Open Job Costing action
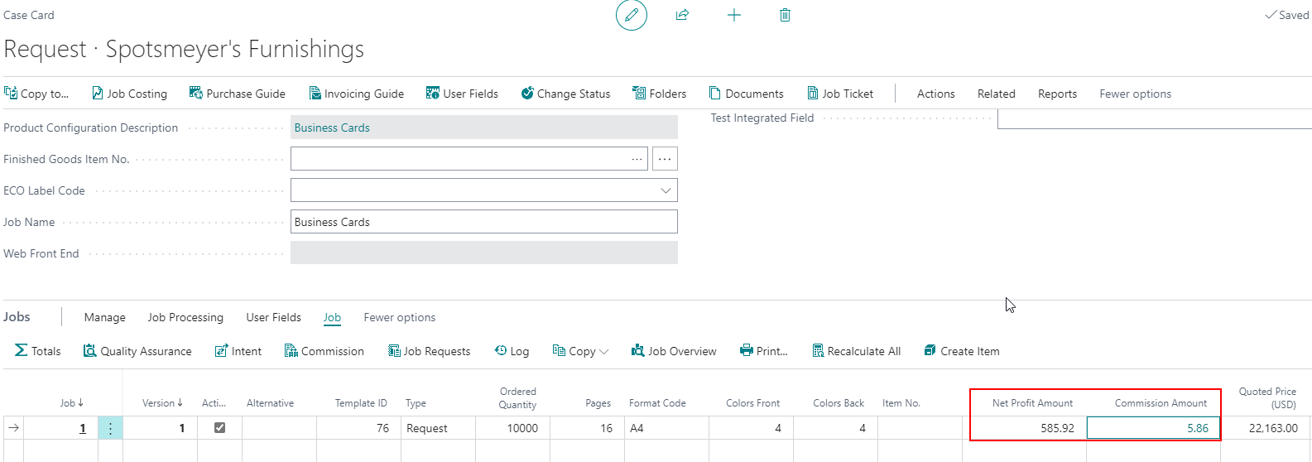The width and height of the screenshot is (1312, 462). [x=129, y=94]
